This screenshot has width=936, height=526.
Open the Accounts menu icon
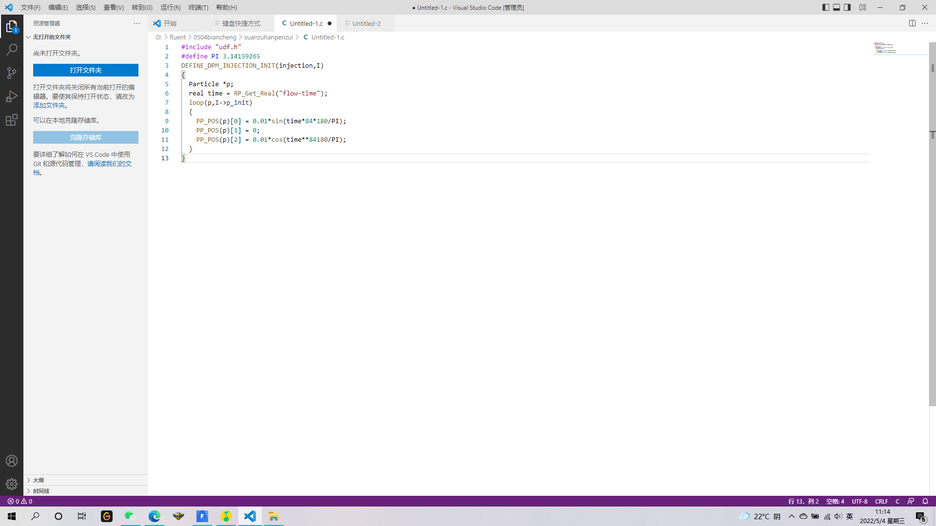[x=12, y=461]
